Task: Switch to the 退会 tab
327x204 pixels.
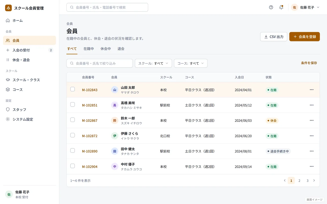Action: (121, 49)
